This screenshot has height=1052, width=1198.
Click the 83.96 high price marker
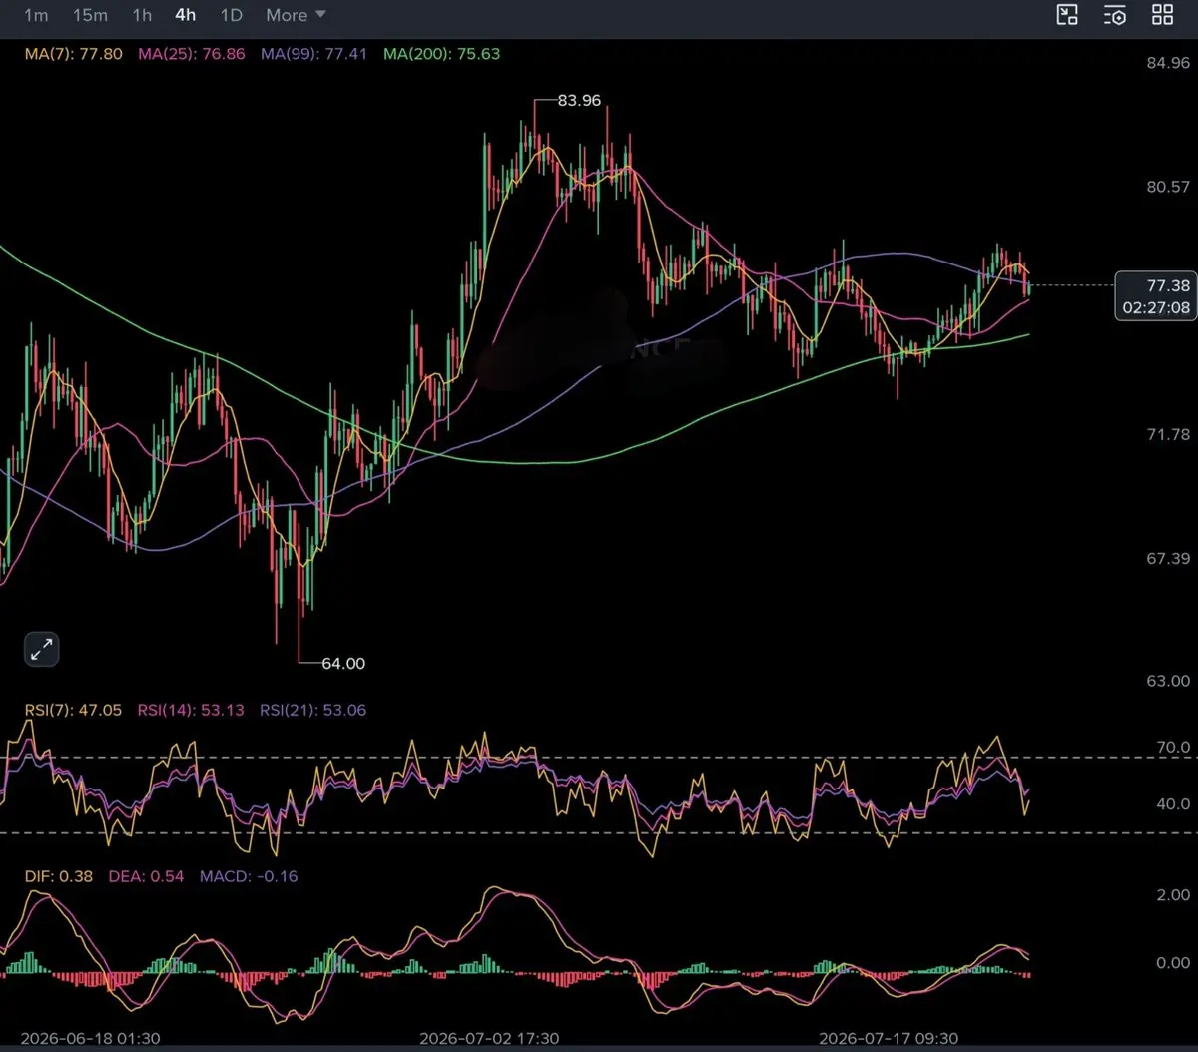579,100
